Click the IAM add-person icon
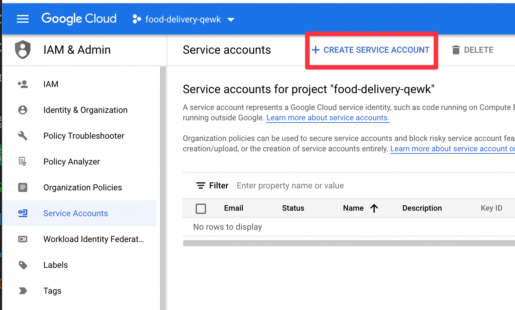This screenshot has height=310, width=515. 23,84
